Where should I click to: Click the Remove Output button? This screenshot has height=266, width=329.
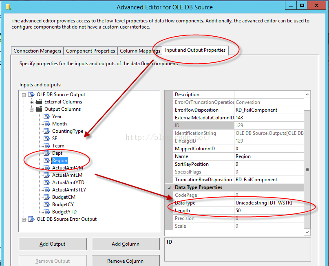(x=53, y=261)
